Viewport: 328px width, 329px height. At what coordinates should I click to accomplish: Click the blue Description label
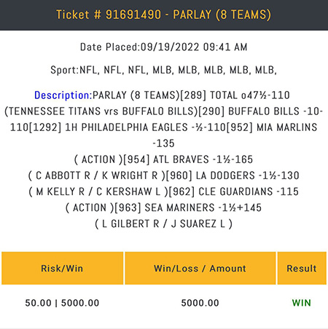click(x=63, y=95)
